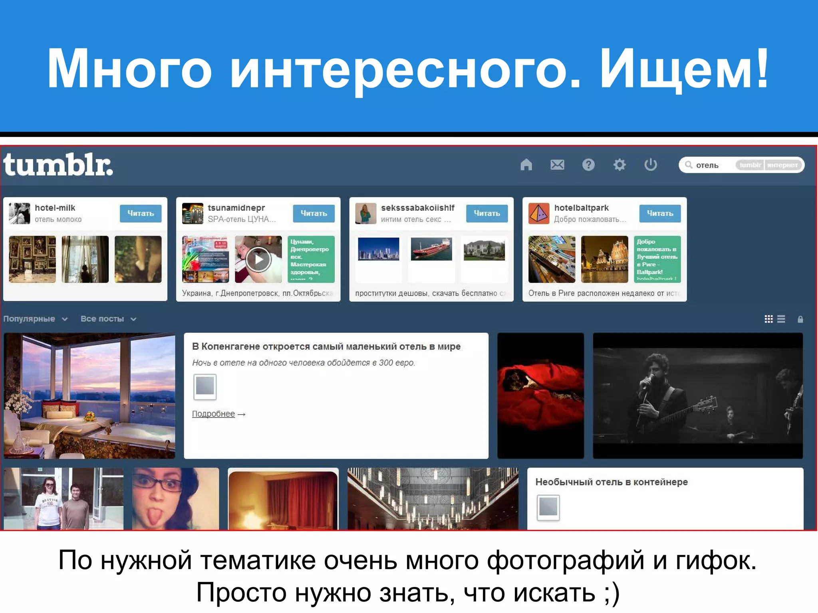Open tsunamidnepr avatar
818x613 pixels.
coord(193,213)
